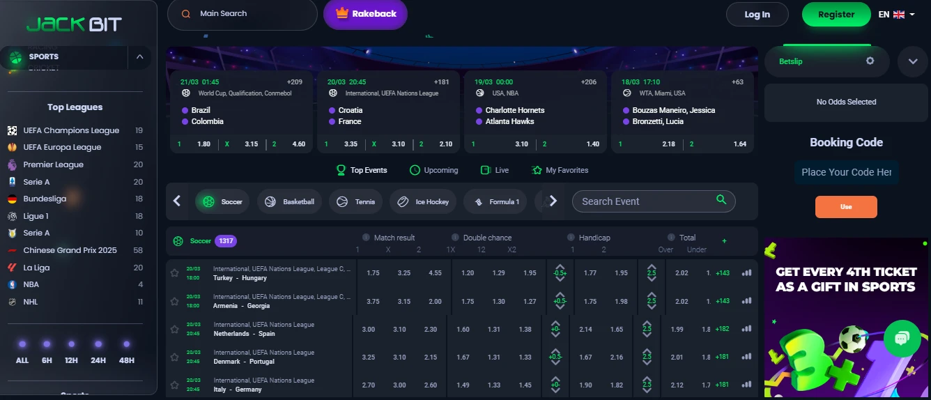Click the Jackbit logo
Screen dimensions: 931x400
(x=74, y=24)
